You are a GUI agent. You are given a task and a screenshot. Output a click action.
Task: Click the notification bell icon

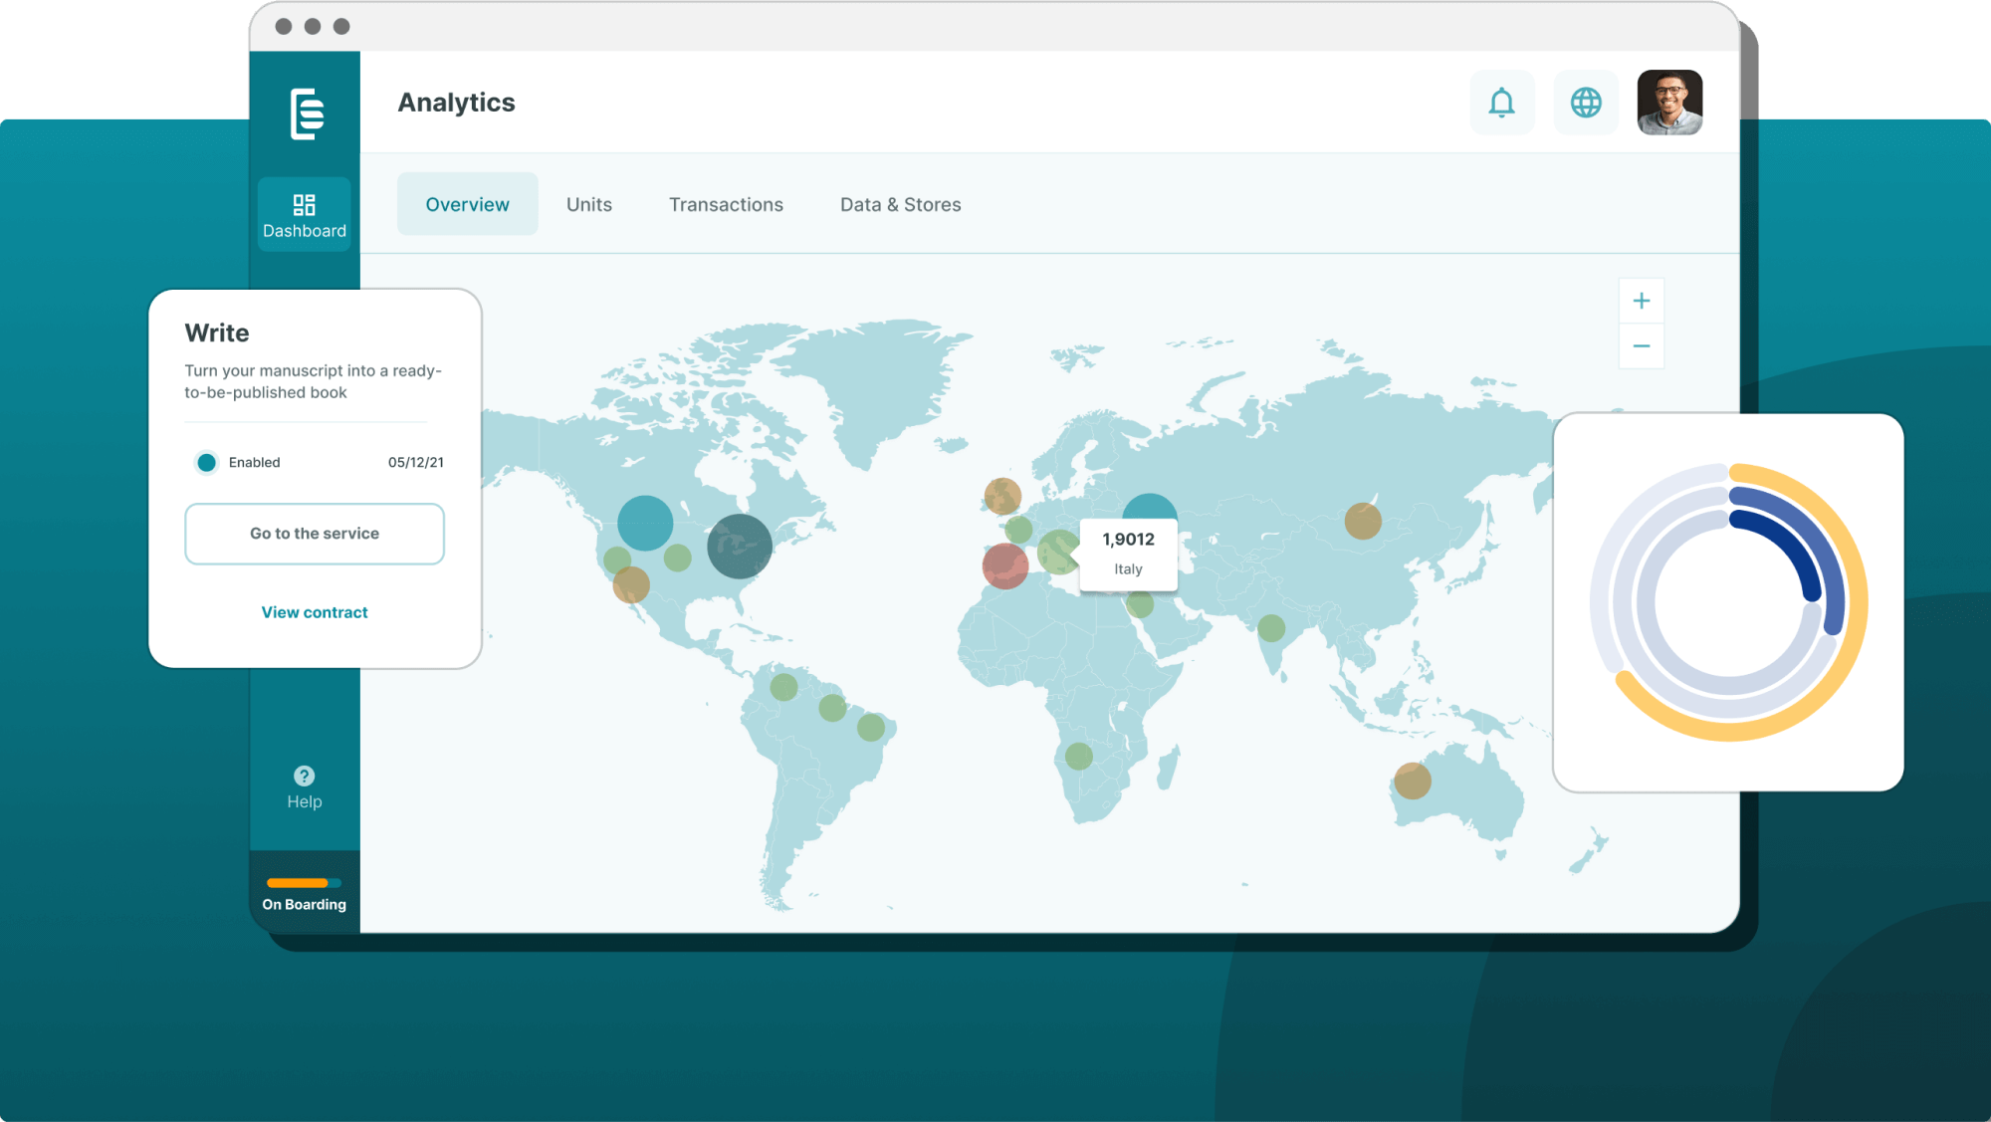(x=1507, y=103)
